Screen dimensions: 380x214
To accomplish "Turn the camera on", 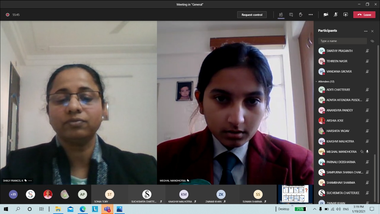I will tap(326, 15).
